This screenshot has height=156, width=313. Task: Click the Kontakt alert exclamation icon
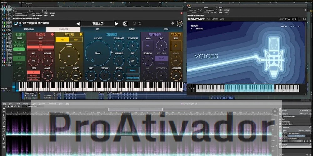pyautogui.click(x=300, y=19)
